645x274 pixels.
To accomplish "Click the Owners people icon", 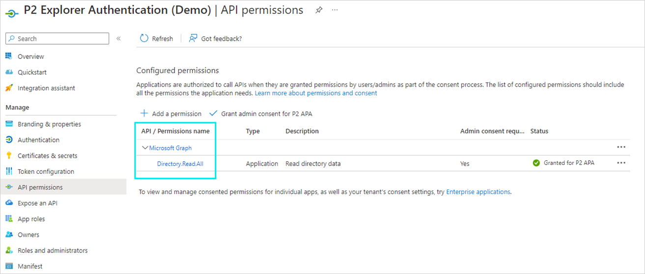I will tap(9, 235).
